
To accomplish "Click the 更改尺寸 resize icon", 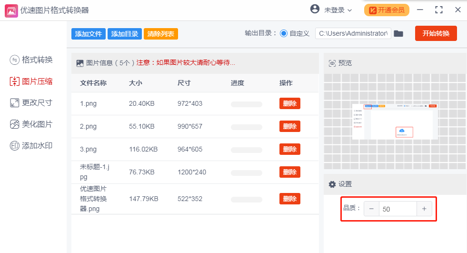I will pyautogui.click(x=14, y=102).
